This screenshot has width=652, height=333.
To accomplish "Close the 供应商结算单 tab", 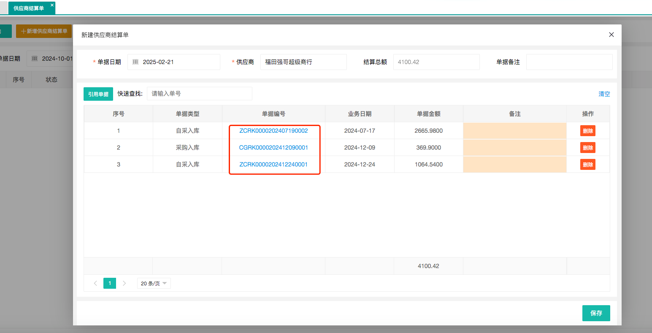I will click(x=52, y=5).
